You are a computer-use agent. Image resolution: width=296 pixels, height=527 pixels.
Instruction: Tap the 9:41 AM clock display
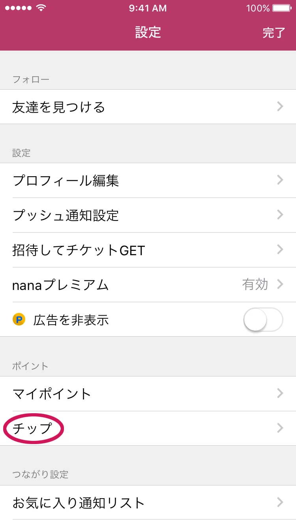click(148, 8)
